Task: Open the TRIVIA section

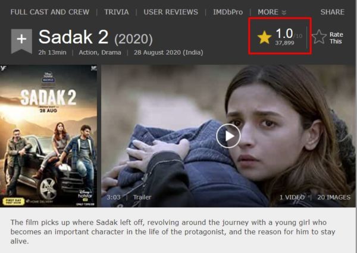Action: click(x=117, y=12)
